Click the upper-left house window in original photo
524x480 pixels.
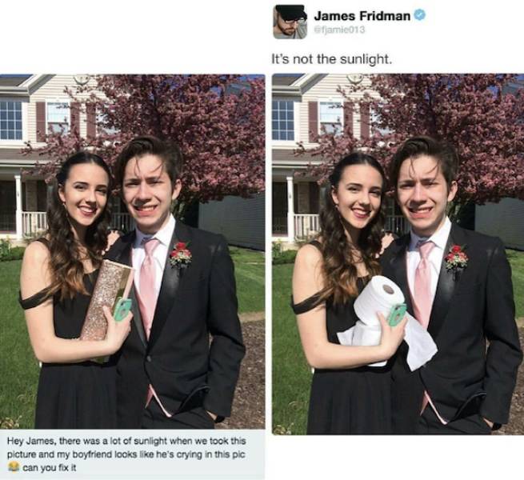point(10,120)
